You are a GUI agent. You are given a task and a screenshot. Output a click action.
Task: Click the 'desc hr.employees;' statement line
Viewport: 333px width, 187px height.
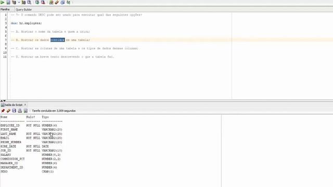point(26,23)
